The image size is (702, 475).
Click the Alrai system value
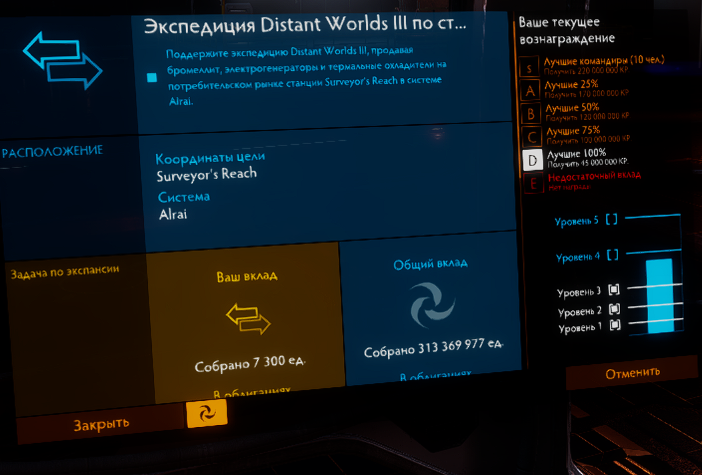click(173, 214)
